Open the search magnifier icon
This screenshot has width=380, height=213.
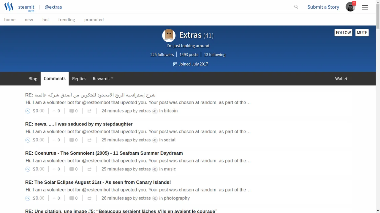click(296, 7)
